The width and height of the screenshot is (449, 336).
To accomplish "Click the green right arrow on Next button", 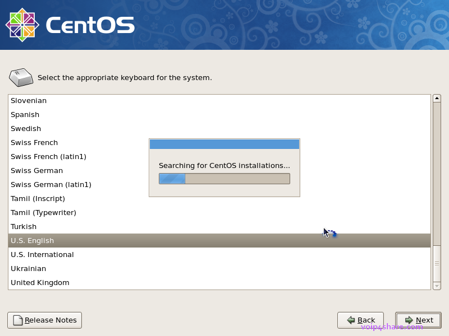I will tap(408, 320).
